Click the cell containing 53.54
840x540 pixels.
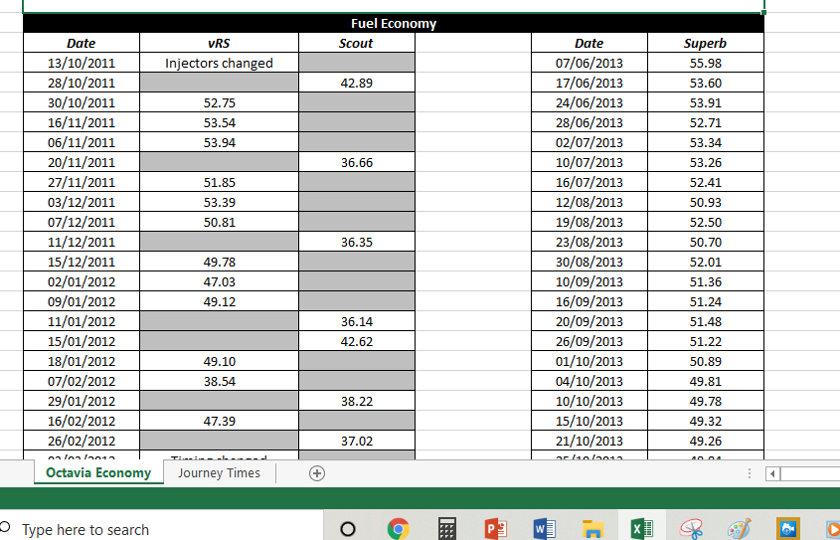(219, 122)
